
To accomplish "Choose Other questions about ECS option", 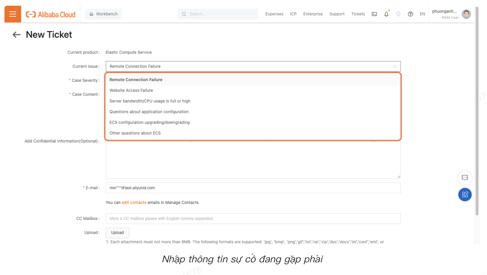I will (x=135, y=133).
